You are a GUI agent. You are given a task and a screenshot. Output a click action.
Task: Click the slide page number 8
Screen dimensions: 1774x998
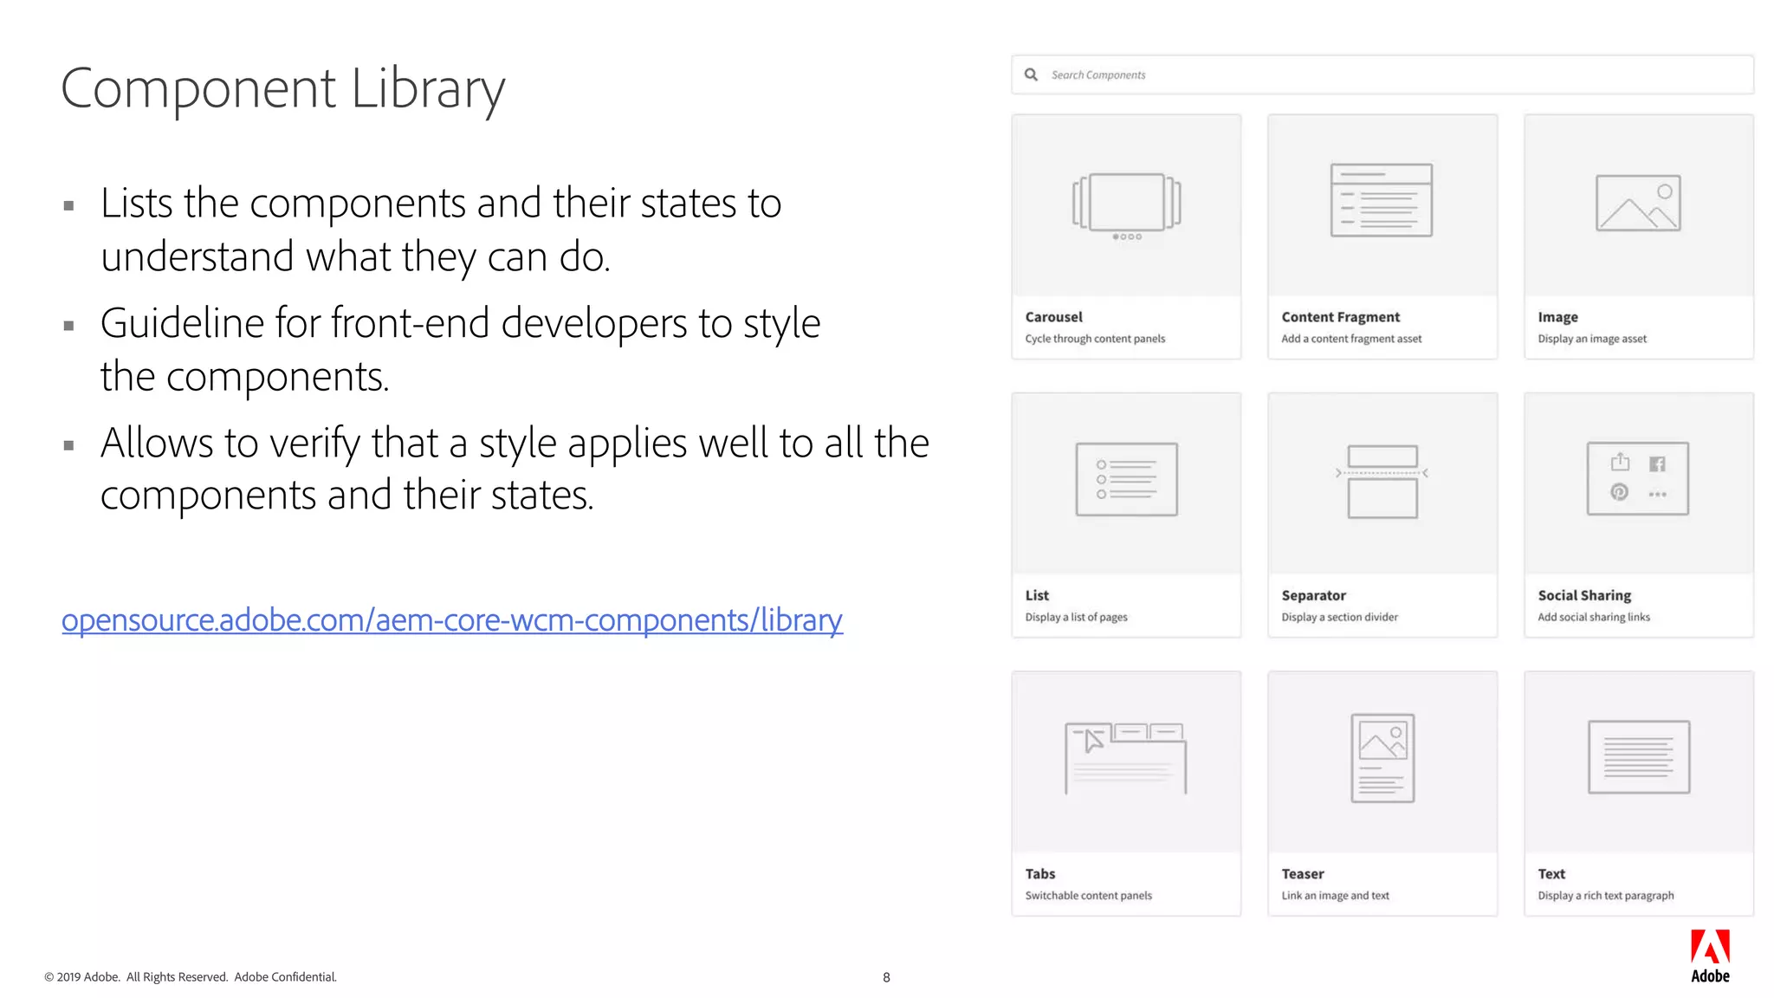coord(886,977)
